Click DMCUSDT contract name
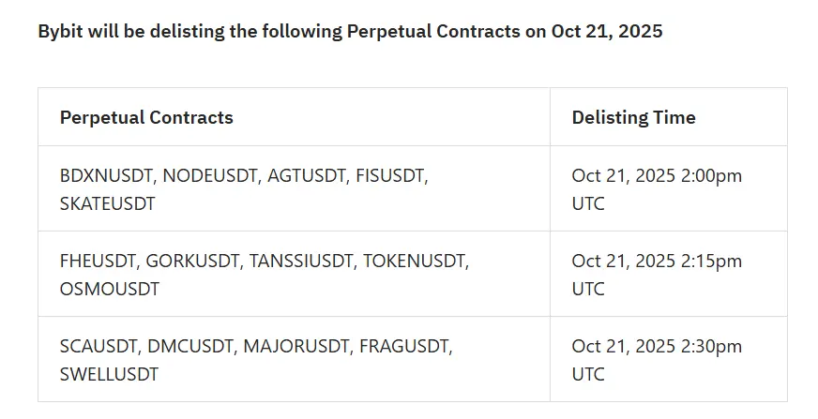 (x=189, y=346)
